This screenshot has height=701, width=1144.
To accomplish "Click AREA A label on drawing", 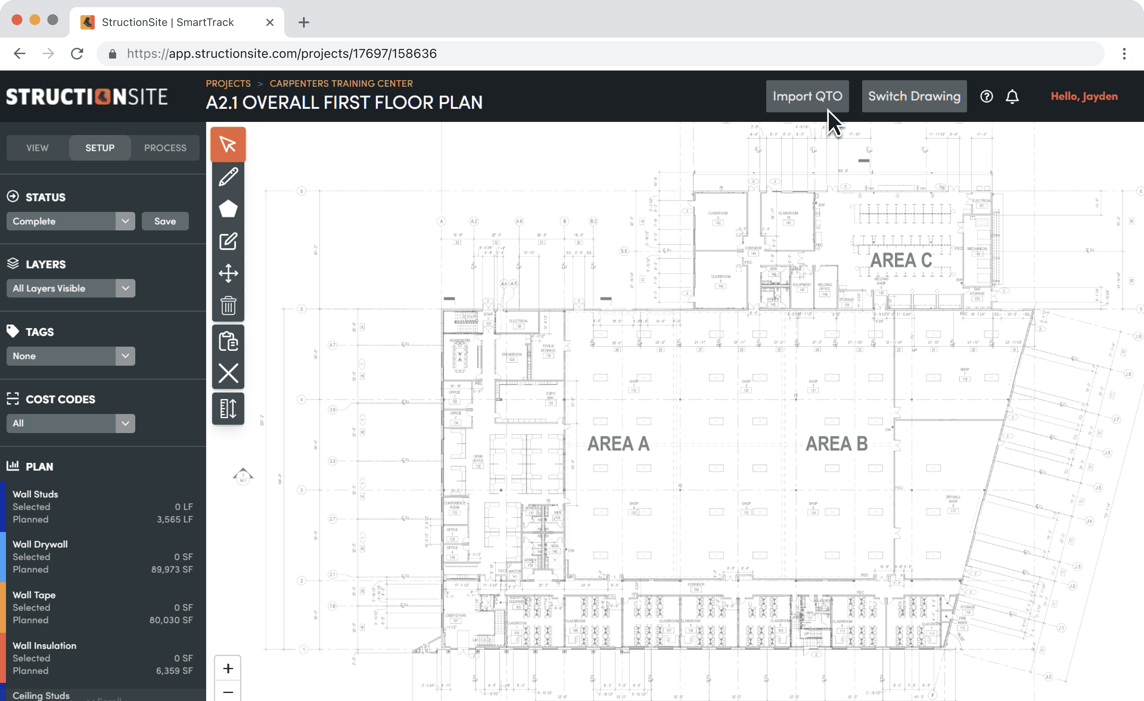I will pos(618,444).
